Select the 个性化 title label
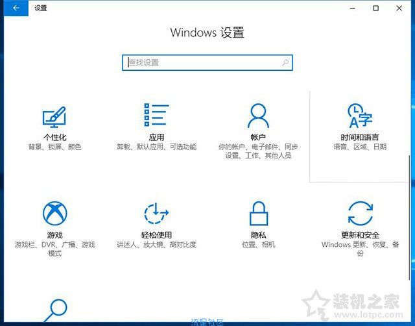Viewport: 415px width, 326px height. point(54,137)
